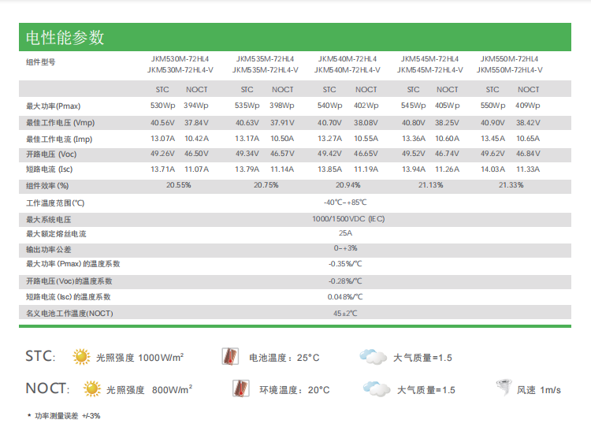Click the 环境温度：20°C text

pos(295,390)
